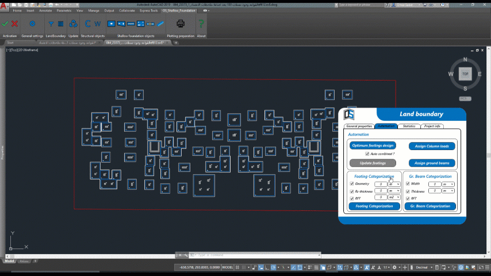Viewport: 491px width, 276px height.
Task: Toggle the Auto combined checkbox
Action: point(367,154)
